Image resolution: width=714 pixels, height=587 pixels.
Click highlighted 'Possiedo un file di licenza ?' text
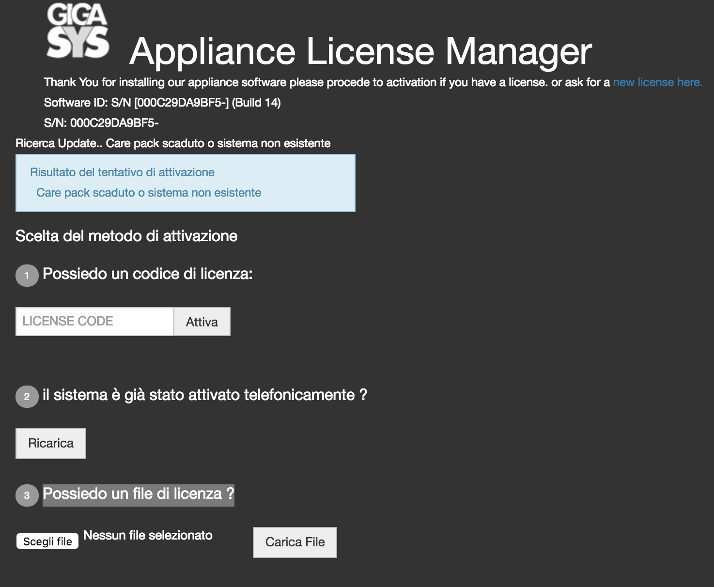(x=139, y=494)
